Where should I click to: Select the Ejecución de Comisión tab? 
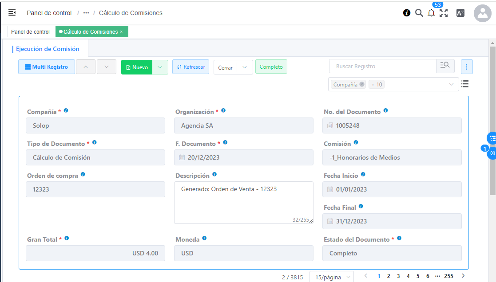48,49
